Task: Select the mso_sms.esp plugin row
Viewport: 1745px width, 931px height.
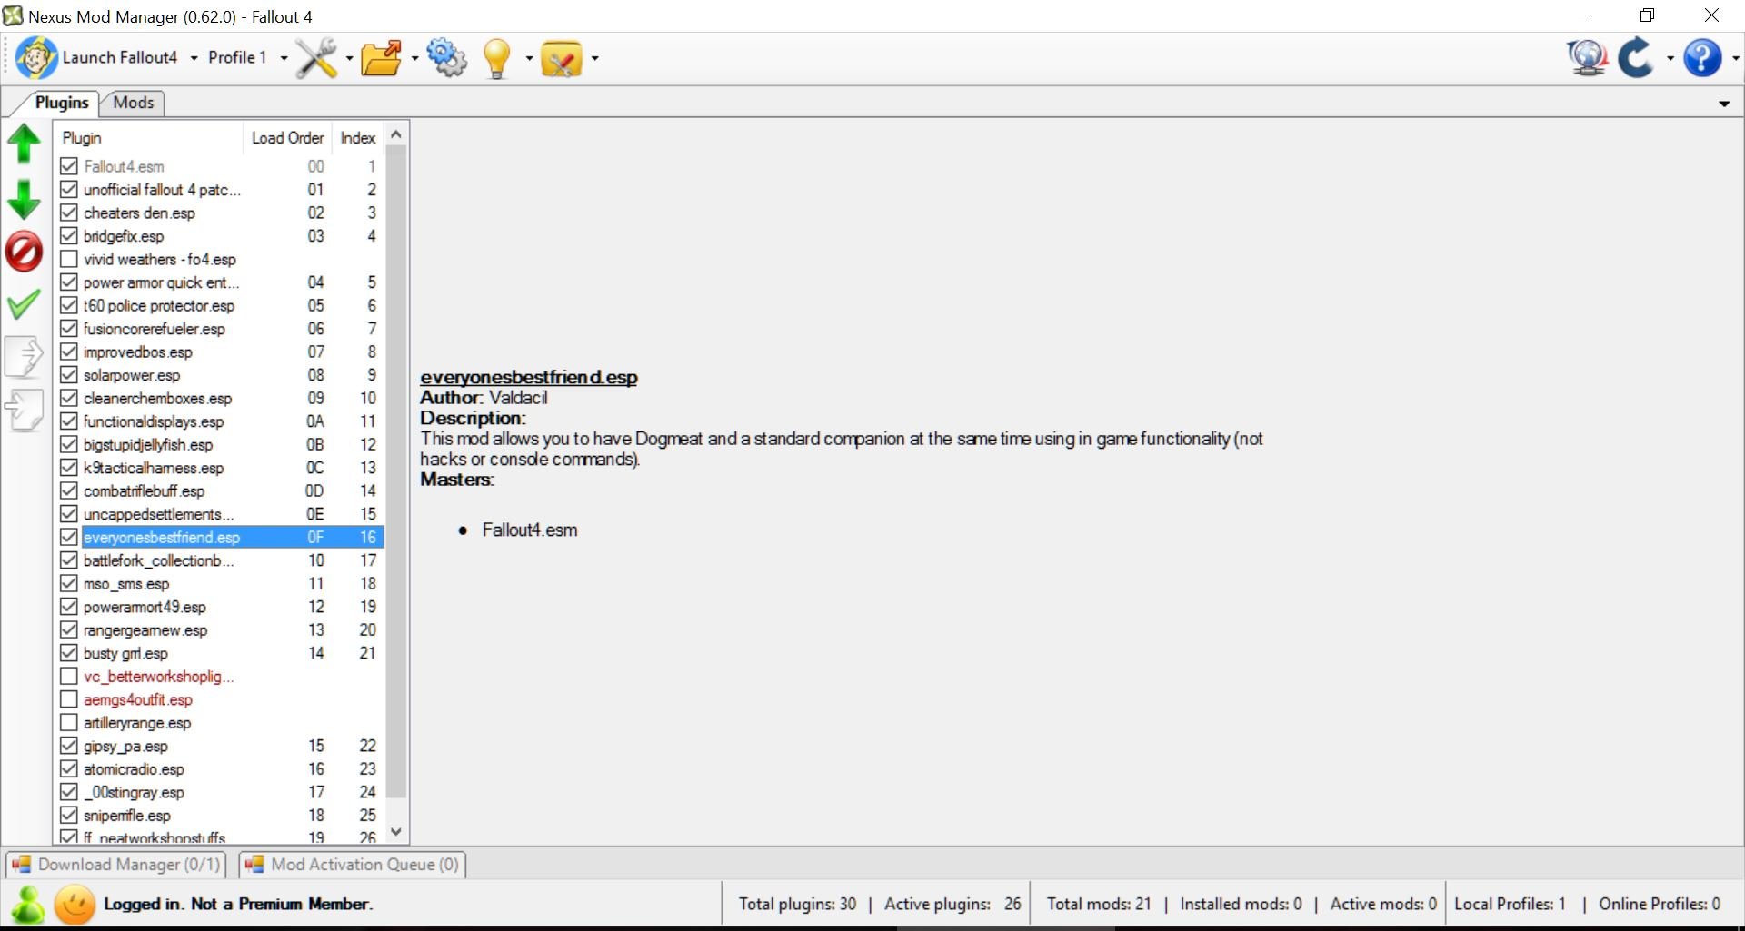Action: click(220, 584)
